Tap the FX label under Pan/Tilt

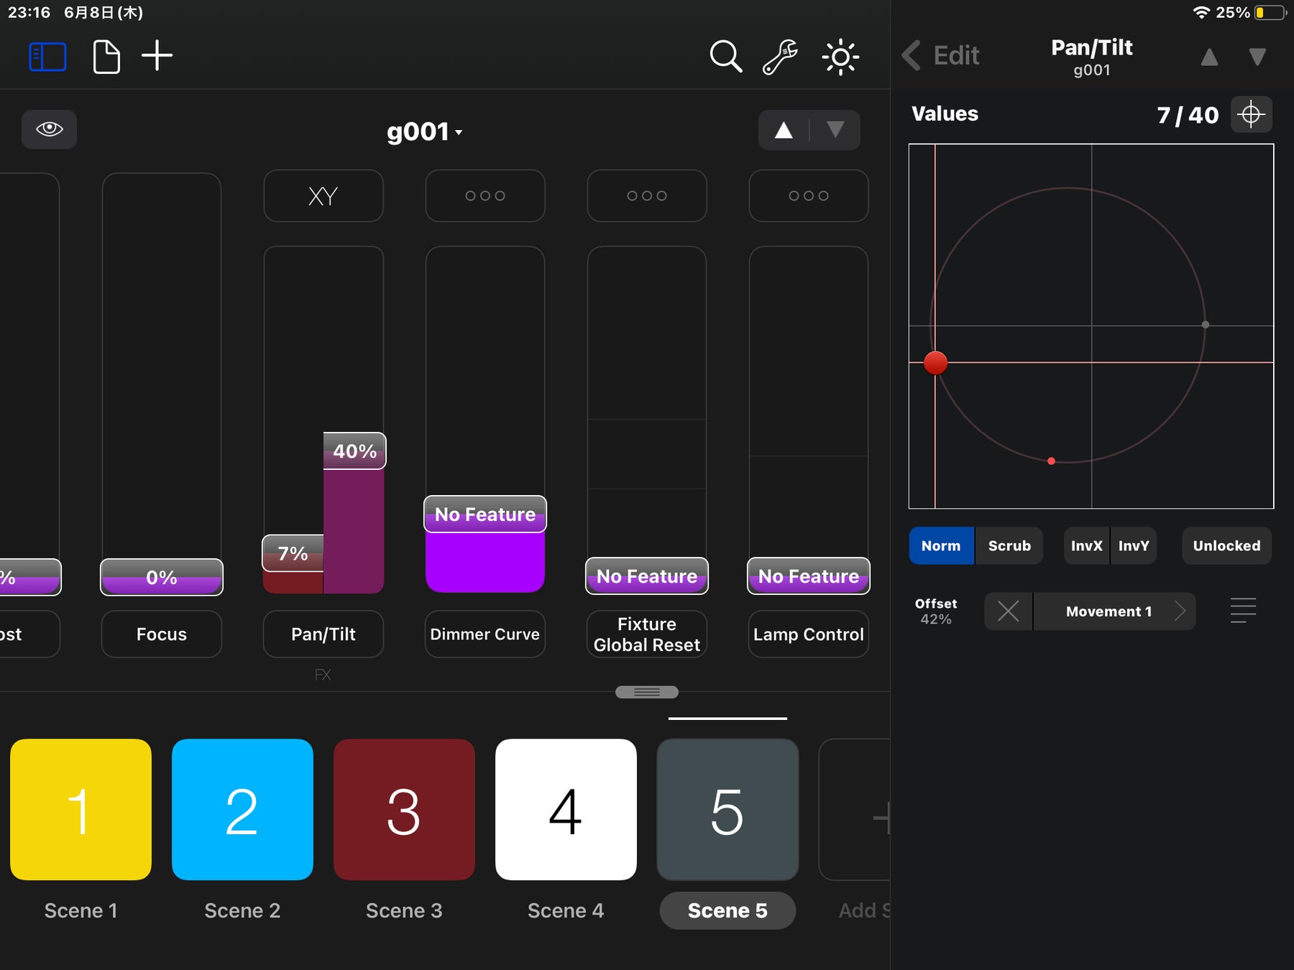323,675
